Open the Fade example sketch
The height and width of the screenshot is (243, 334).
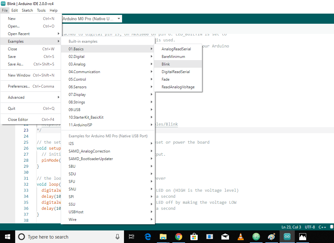[178, 79]
